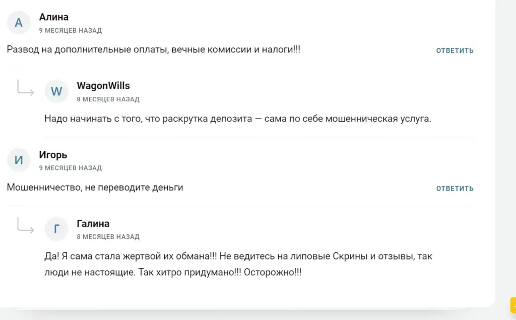Click Алина's timestamp 9 месяцев назад
516x320 pixels.
71,31
